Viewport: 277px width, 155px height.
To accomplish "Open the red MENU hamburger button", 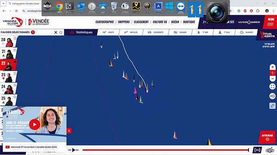I will coord(271,22).
